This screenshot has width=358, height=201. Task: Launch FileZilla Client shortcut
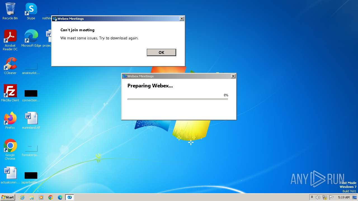coord(10,93)
